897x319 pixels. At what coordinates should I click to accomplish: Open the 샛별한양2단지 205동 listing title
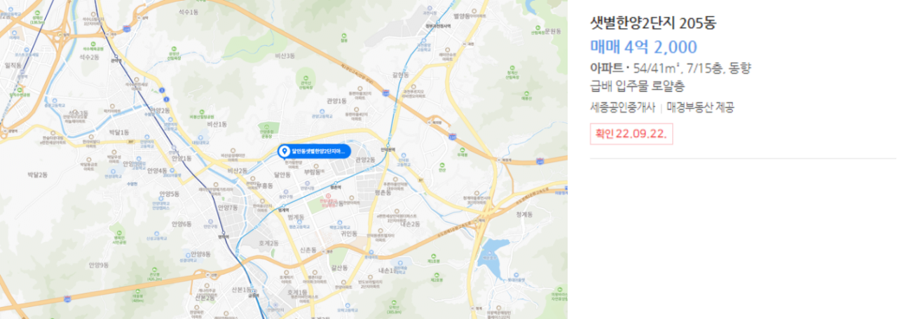click(x=653, y=22)
